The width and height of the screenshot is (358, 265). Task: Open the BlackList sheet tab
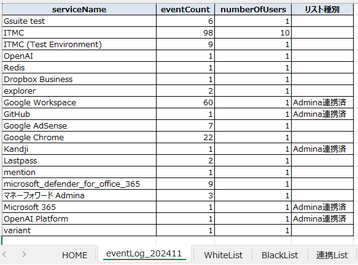click(279, 255)
